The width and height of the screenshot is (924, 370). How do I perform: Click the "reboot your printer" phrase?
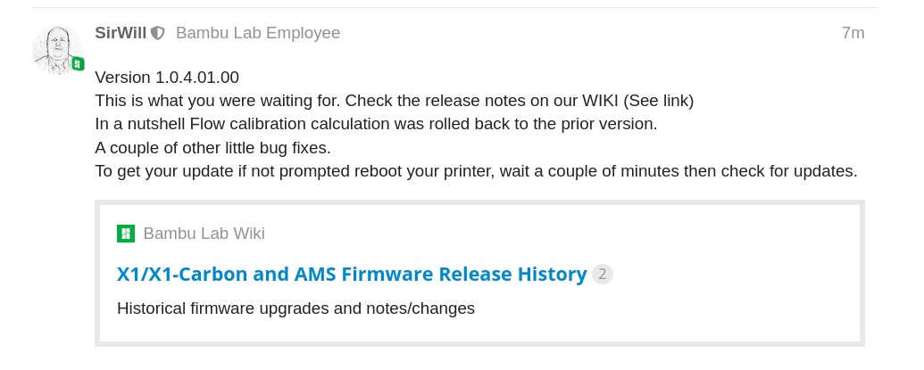click(x=420, y=170)
